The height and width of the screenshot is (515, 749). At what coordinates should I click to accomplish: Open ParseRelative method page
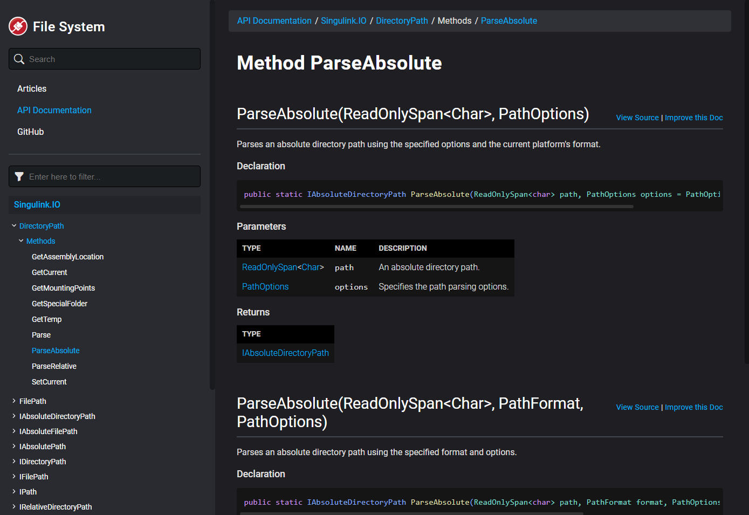tap(54, 366)
